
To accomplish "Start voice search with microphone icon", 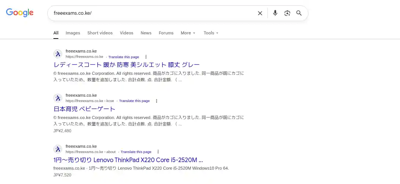I will click(275, 13).
